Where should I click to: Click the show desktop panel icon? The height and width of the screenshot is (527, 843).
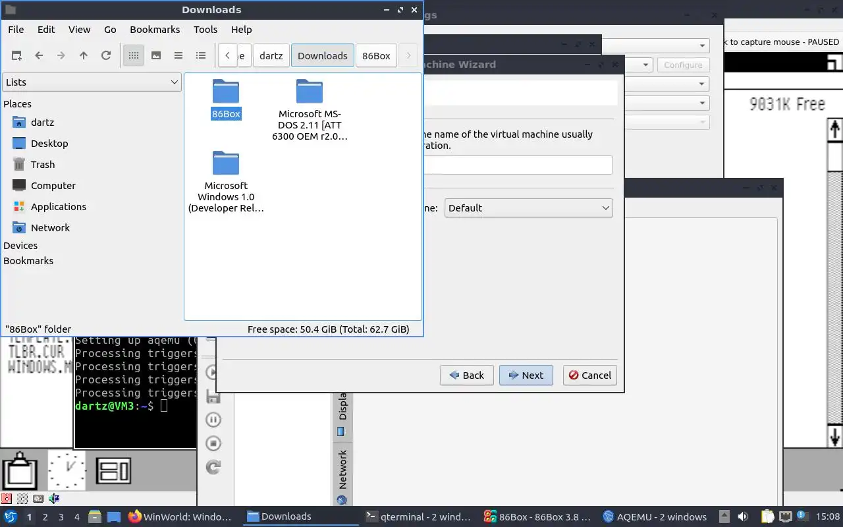point(114,517)
